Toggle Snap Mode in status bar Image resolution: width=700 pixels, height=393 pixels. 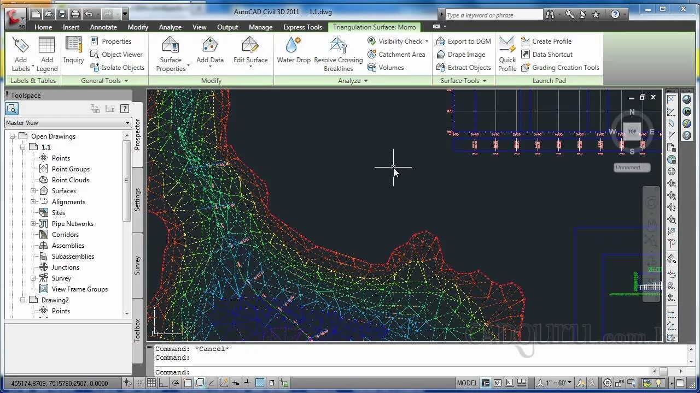pos(139,383)
